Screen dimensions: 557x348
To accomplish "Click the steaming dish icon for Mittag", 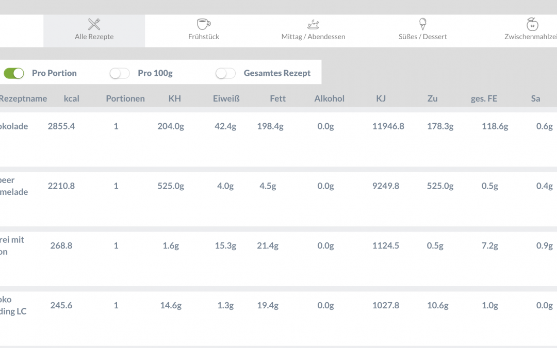I will pos(313,24).
